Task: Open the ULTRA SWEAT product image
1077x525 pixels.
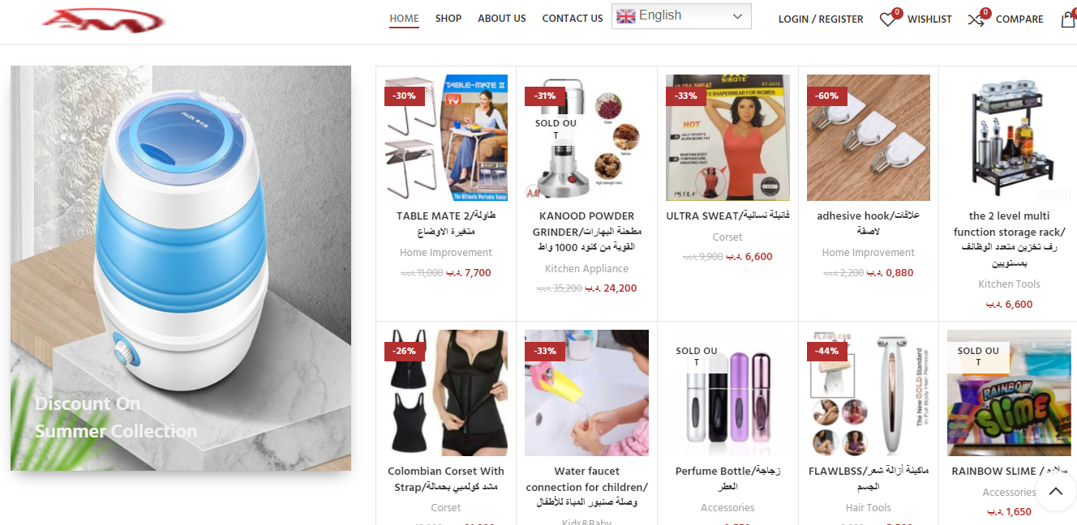Action: click(727, 138)
